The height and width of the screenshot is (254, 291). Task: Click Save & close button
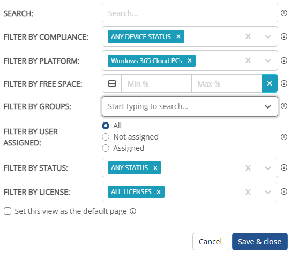coord(260,242)
